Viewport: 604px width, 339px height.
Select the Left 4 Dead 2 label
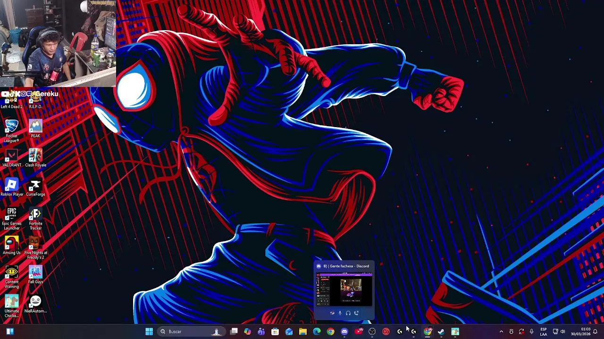pyautogui.click(x=11, y=106)
